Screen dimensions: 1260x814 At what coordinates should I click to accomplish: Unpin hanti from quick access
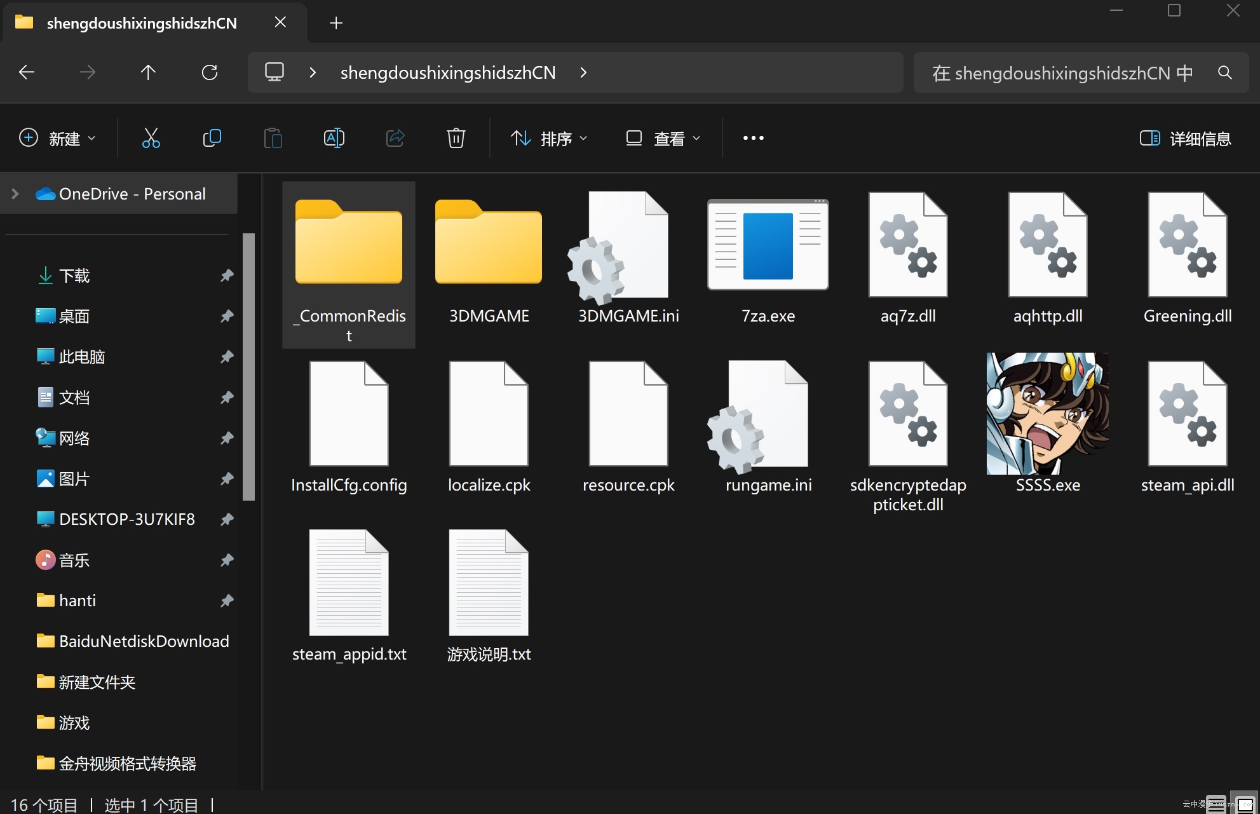227,600
